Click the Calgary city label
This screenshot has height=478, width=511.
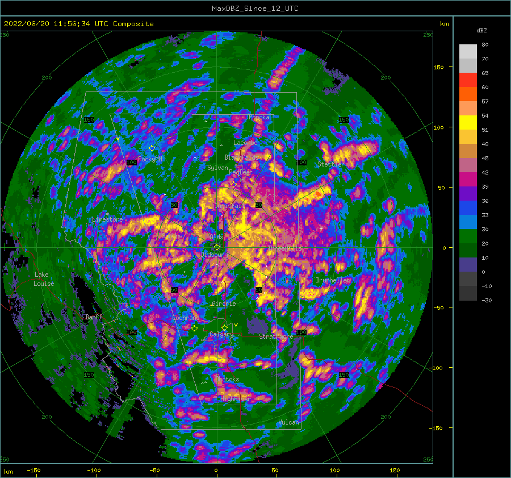point(221,334)
